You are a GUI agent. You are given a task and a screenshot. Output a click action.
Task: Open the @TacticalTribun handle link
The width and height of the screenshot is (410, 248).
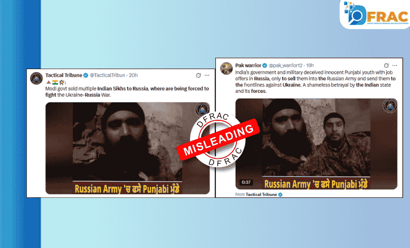[108, 75]
